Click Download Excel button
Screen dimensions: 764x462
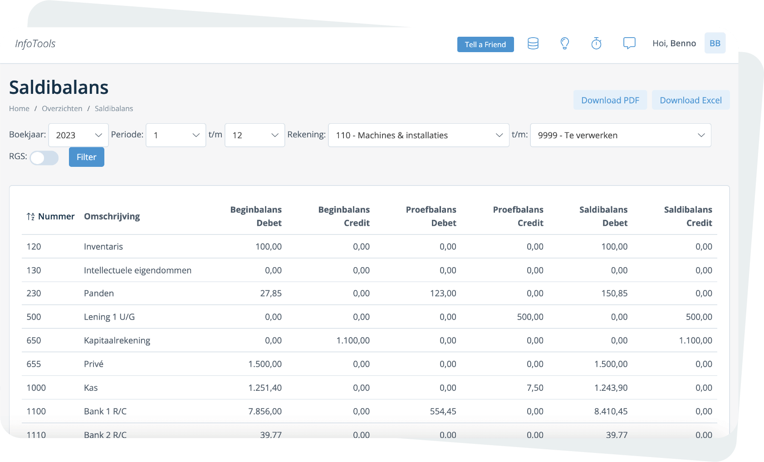(x=691, y=100)
